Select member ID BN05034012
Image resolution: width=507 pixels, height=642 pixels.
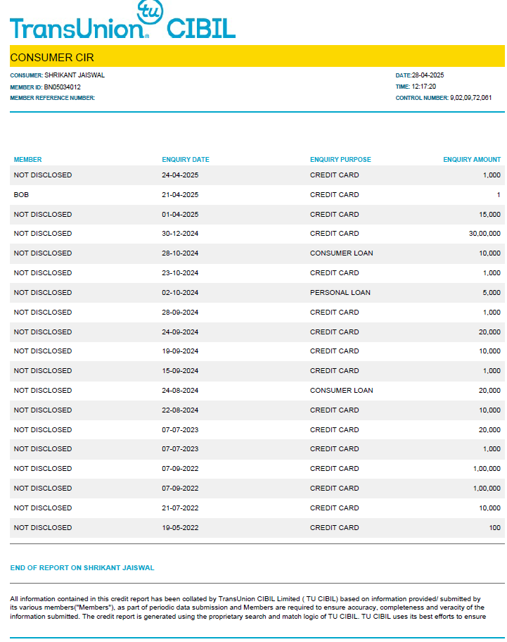point(62,87)
